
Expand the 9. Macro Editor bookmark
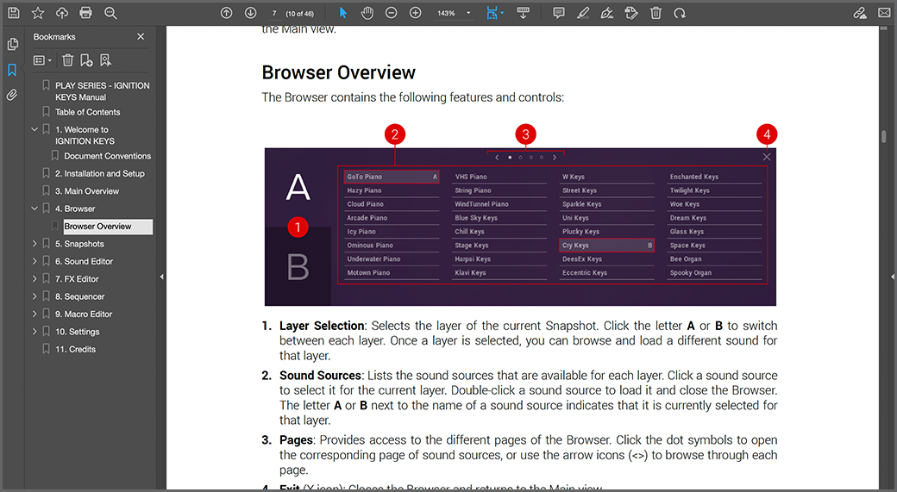coord(34,315)
